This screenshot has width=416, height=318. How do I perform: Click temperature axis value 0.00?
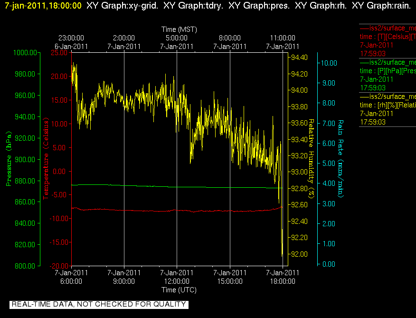coord(59,171)
